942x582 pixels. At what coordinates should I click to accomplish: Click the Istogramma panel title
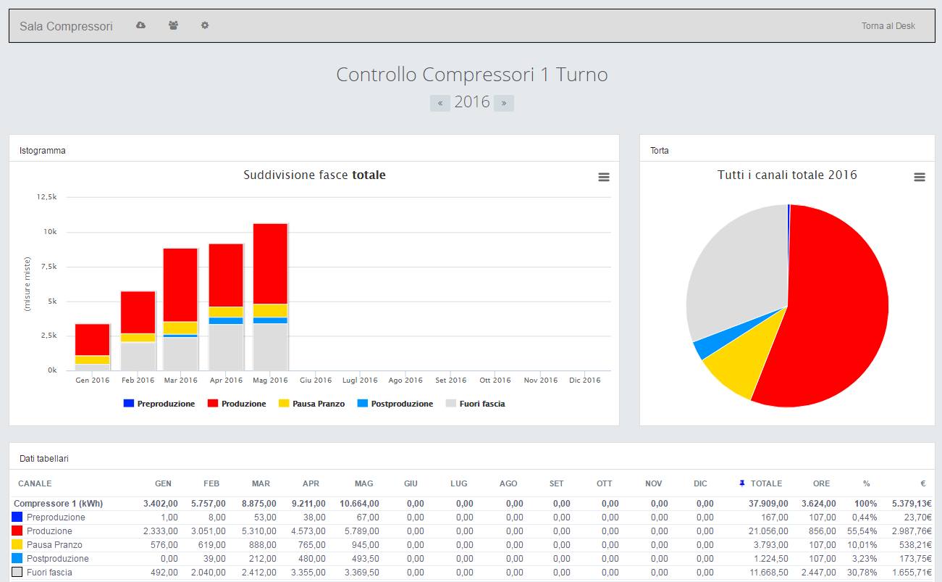(42, 151)
